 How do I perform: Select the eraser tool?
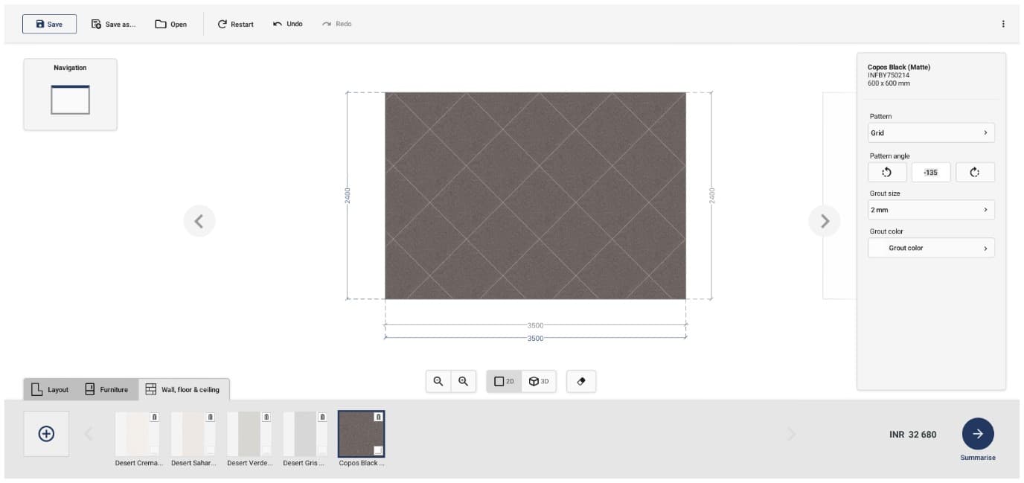pos(581,381)
